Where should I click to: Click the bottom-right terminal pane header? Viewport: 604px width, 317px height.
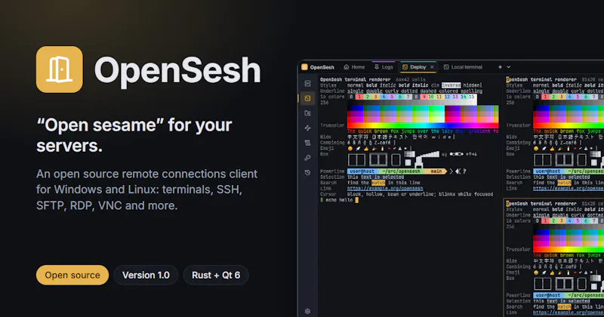[x=555, y=203]
